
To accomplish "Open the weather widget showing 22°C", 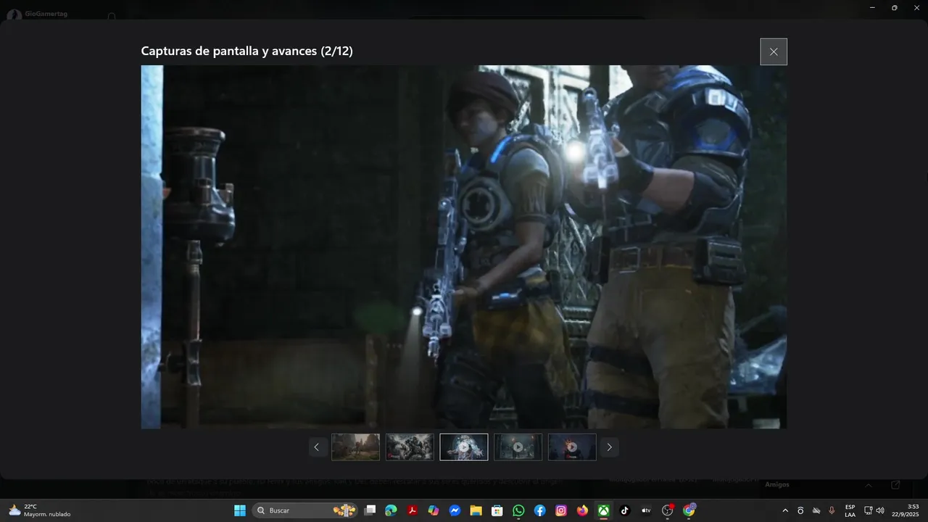I will click(x=40, y=510).
